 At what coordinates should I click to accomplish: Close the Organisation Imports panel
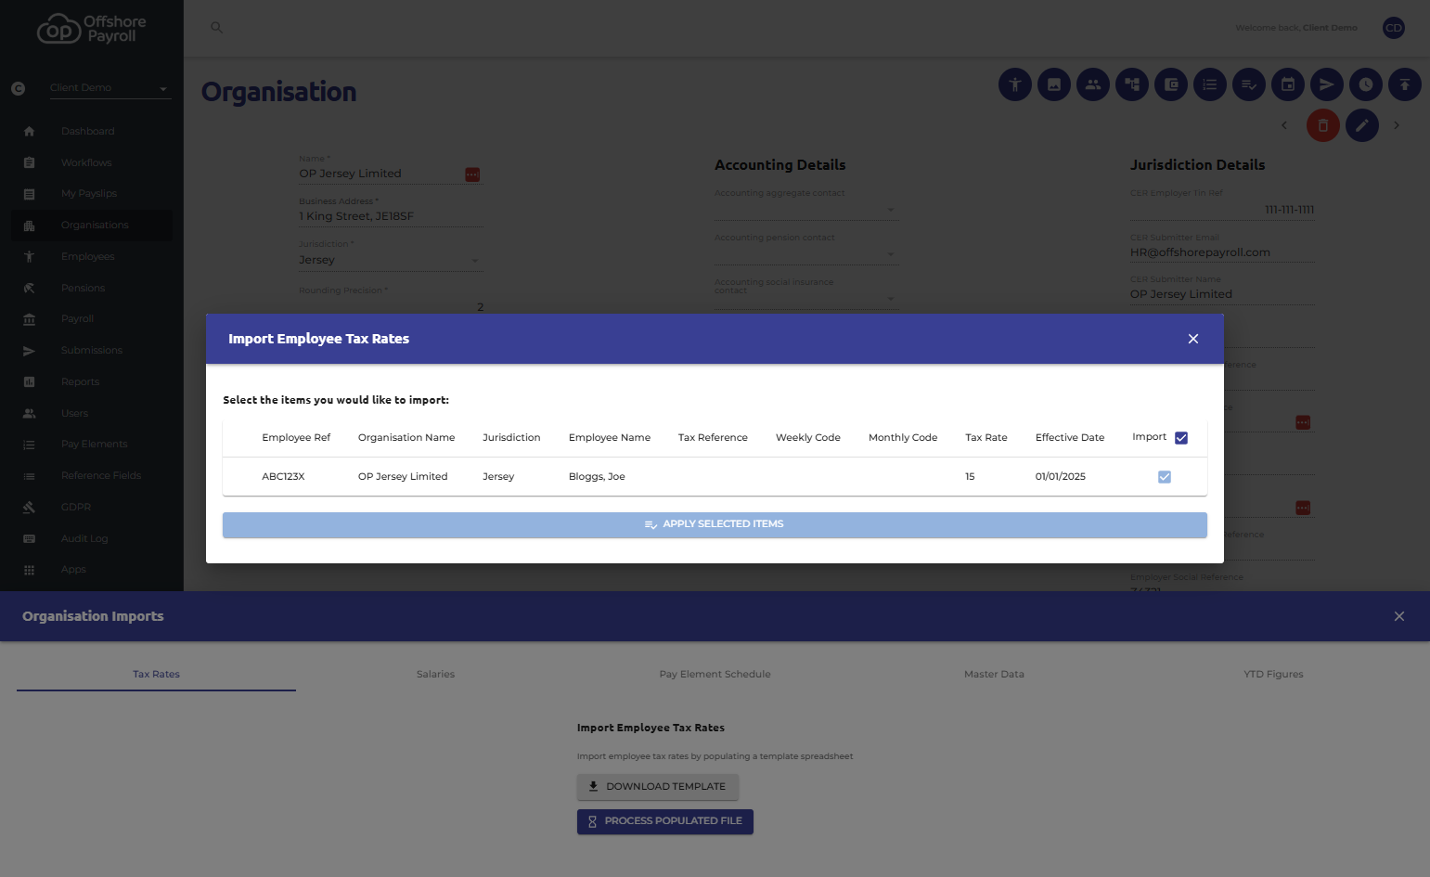pos(1399,616)
